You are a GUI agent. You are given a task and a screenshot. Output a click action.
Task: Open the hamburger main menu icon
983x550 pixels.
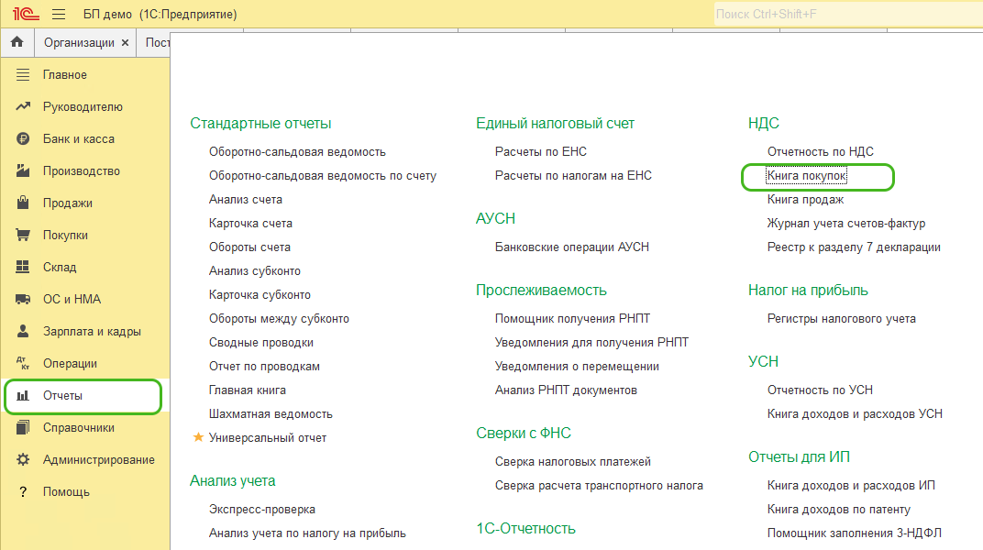59,15
